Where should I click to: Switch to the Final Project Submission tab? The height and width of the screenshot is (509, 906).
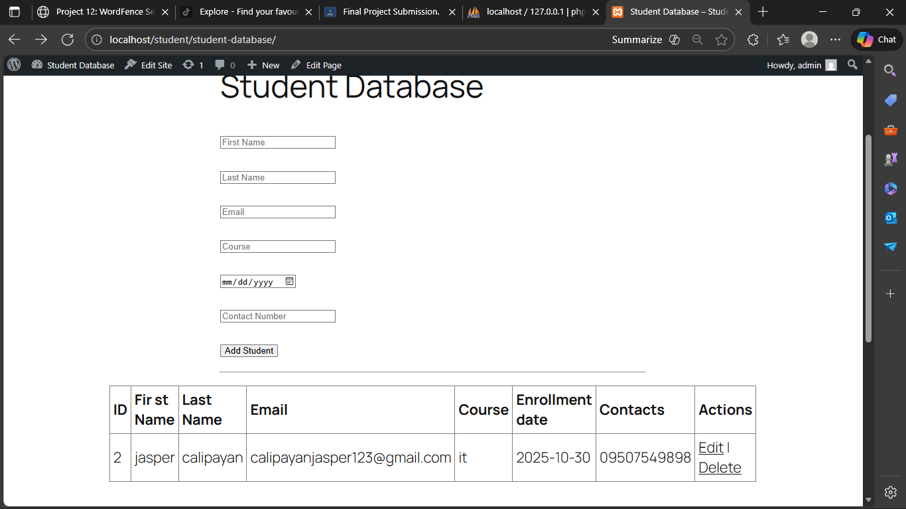point(390,12)
